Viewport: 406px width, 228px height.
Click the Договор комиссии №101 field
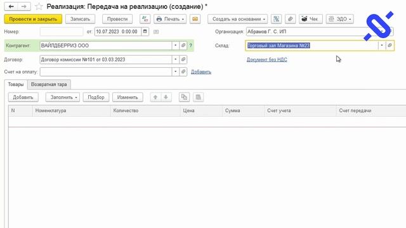pyautogui.click(x=106, y=60)
